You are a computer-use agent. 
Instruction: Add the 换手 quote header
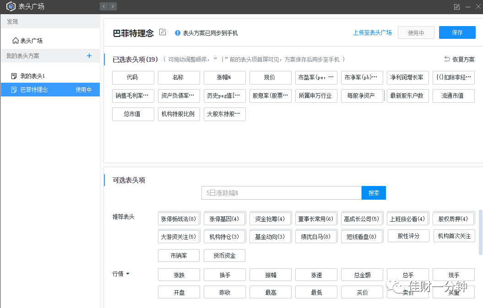pyautogui.click(x=224, y=275)
